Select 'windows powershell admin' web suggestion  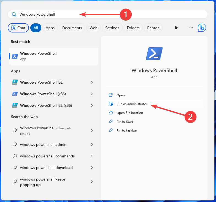coord(53,144)
